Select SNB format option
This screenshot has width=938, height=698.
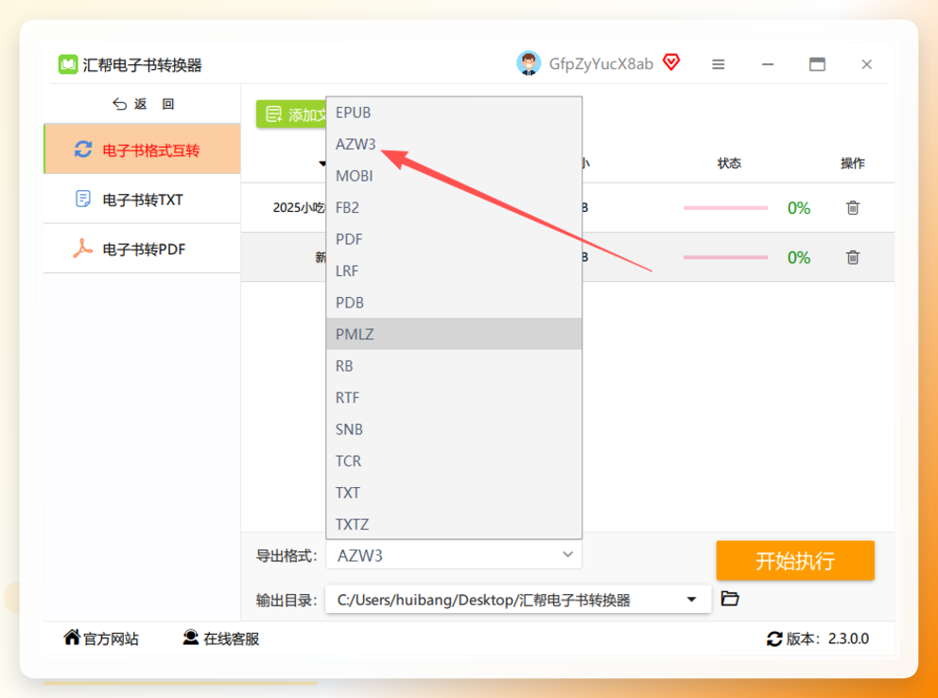[454, 428]
